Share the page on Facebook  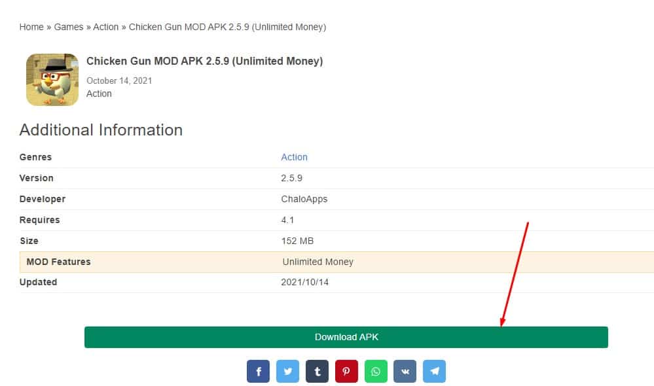point(258,372)
